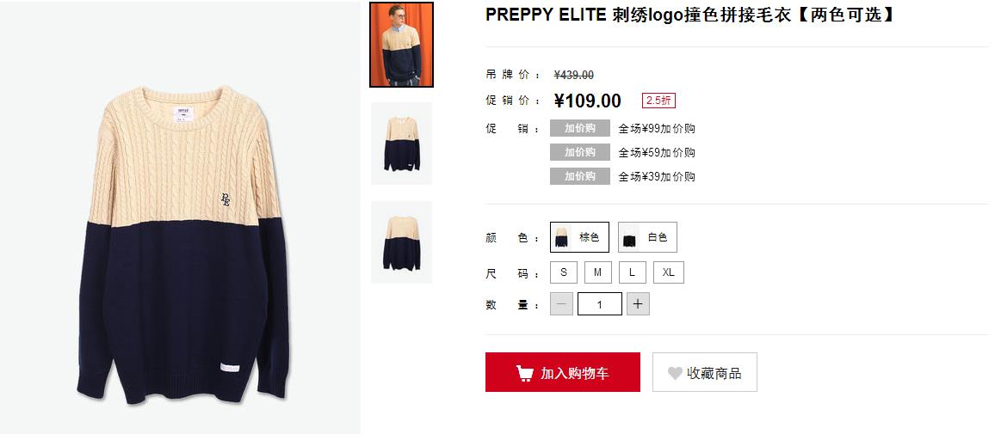The height and width of the screenshot is (434, 995).
Task: Choose size M
Action: (x=597, y=272)
